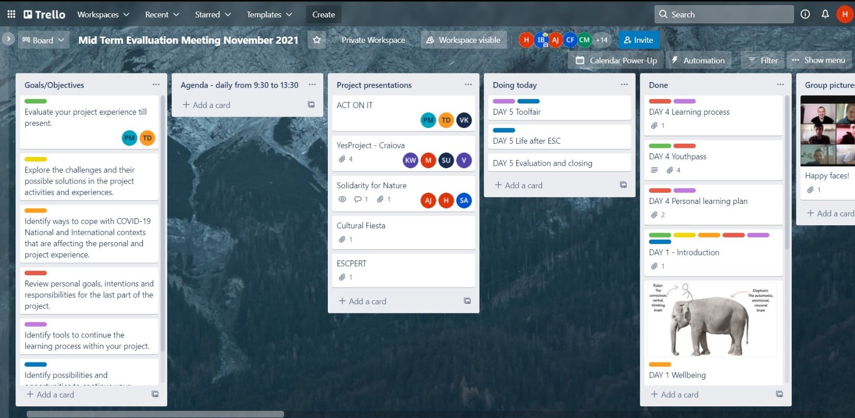Open the DAY 4 Personal learning plan card
Image resolution: width=855 pixels, height=418 pixels.
(x=713, y=204)
